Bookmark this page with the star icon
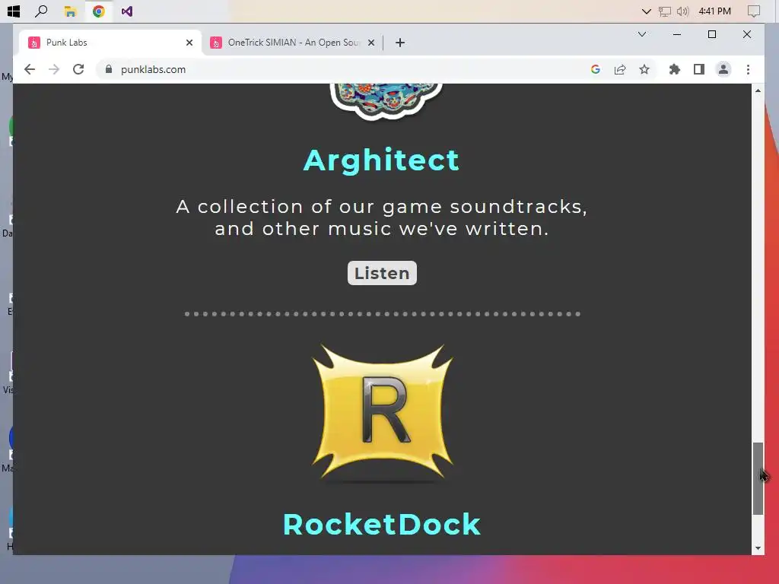779x584 pixels. pyautogui.click(x=644, y=69)
